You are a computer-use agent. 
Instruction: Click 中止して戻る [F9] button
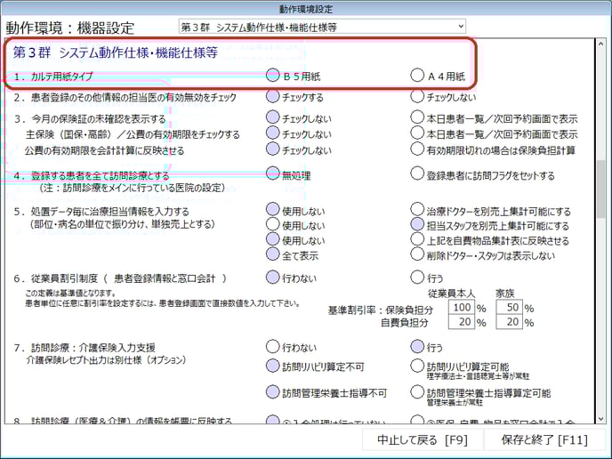click(416, 439)
